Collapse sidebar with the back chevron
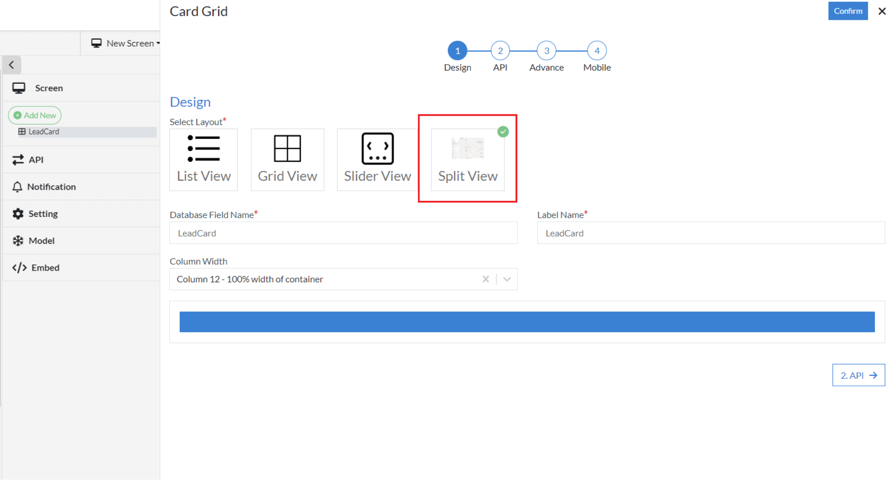Viewport: 887px width, 480px height. 12,65
